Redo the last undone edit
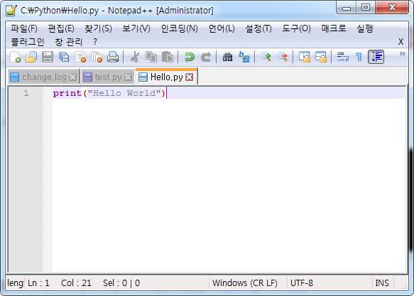The width and height of the screenshot is (414, 296). [x=206, y=57]
